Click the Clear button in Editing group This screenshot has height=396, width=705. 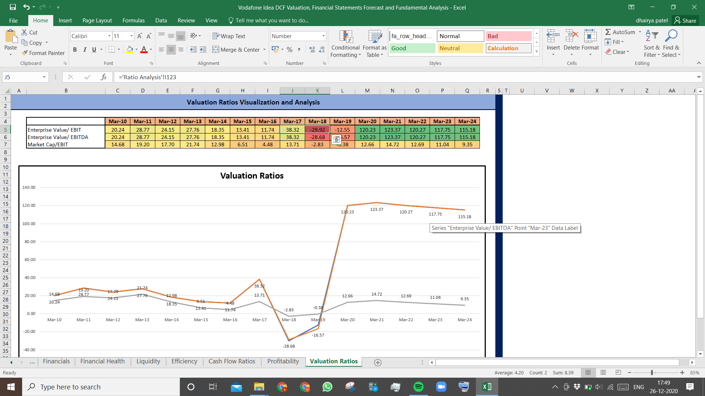617,52
